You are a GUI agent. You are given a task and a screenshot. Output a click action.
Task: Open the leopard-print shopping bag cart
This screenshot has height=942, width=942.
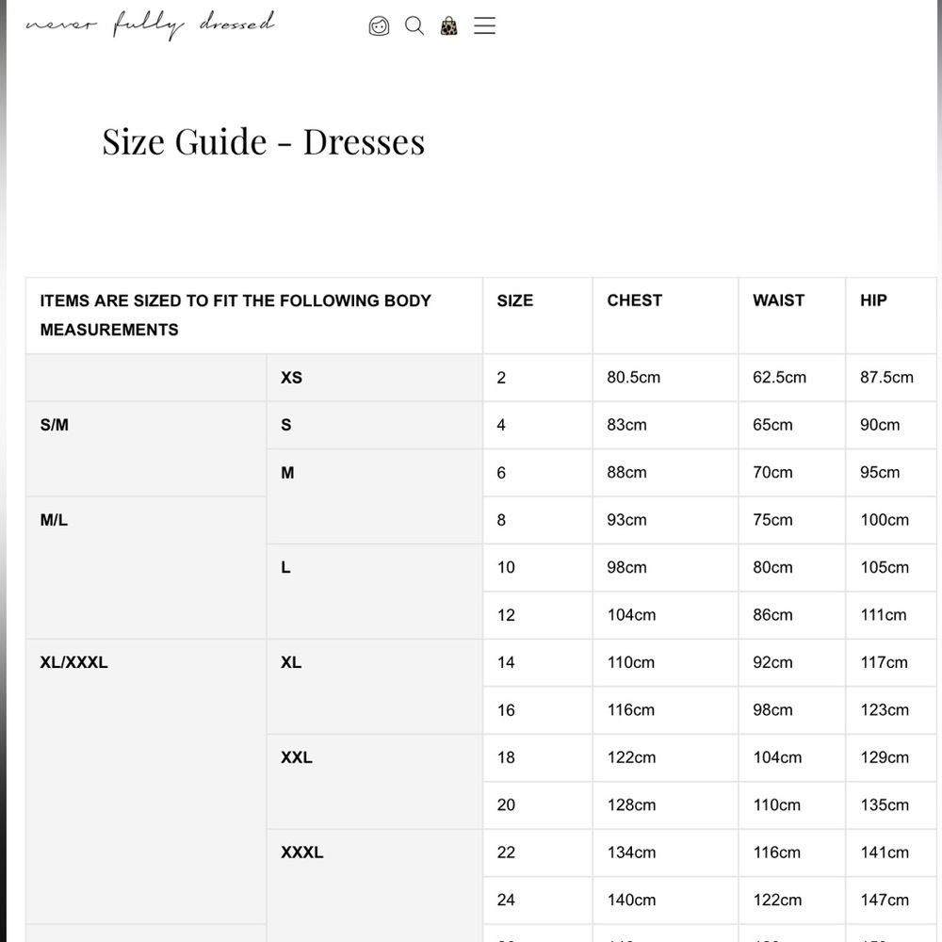tap(449, 25)
